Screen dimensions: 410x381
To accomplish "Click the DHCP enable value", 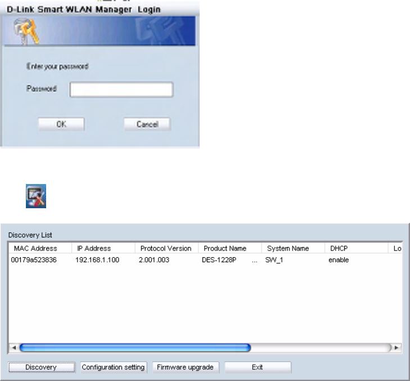I will pyautogui.click(x=339, y=260).
